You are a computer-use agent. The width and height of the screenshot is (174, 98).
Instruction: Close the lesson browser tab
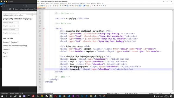pyautogui.click(x=23, y=6)
